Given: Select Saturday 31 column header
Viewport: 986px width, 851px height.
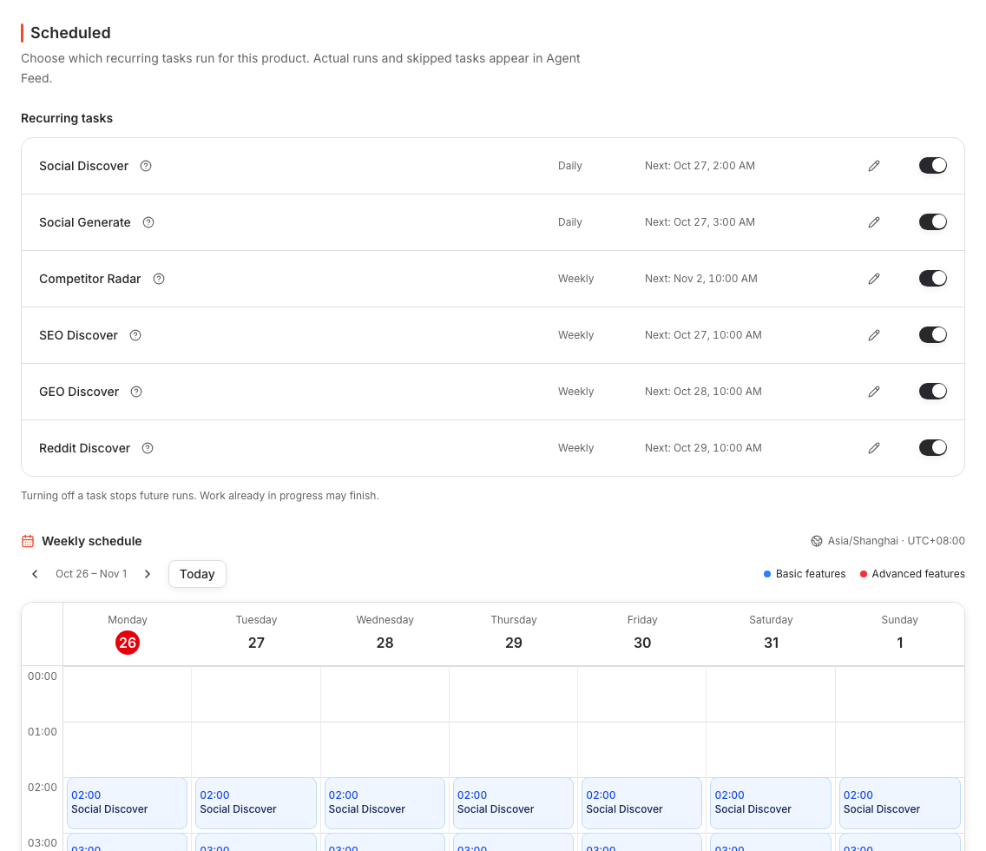Looking at the screenshot, I should tap(771, 634).
